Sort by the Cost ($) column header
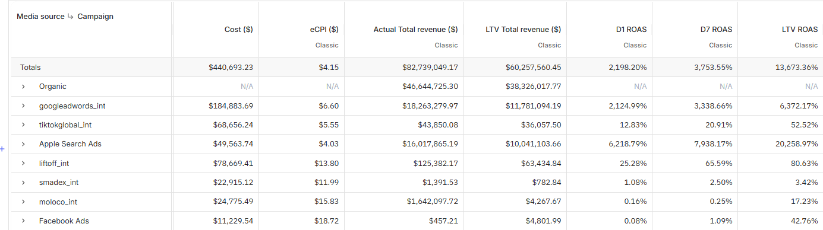 [238, 30]
